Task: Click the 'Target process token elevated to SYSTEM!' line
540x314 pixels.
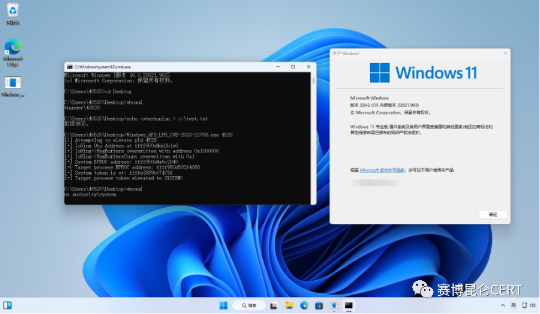Action: [x=123, y=178]
